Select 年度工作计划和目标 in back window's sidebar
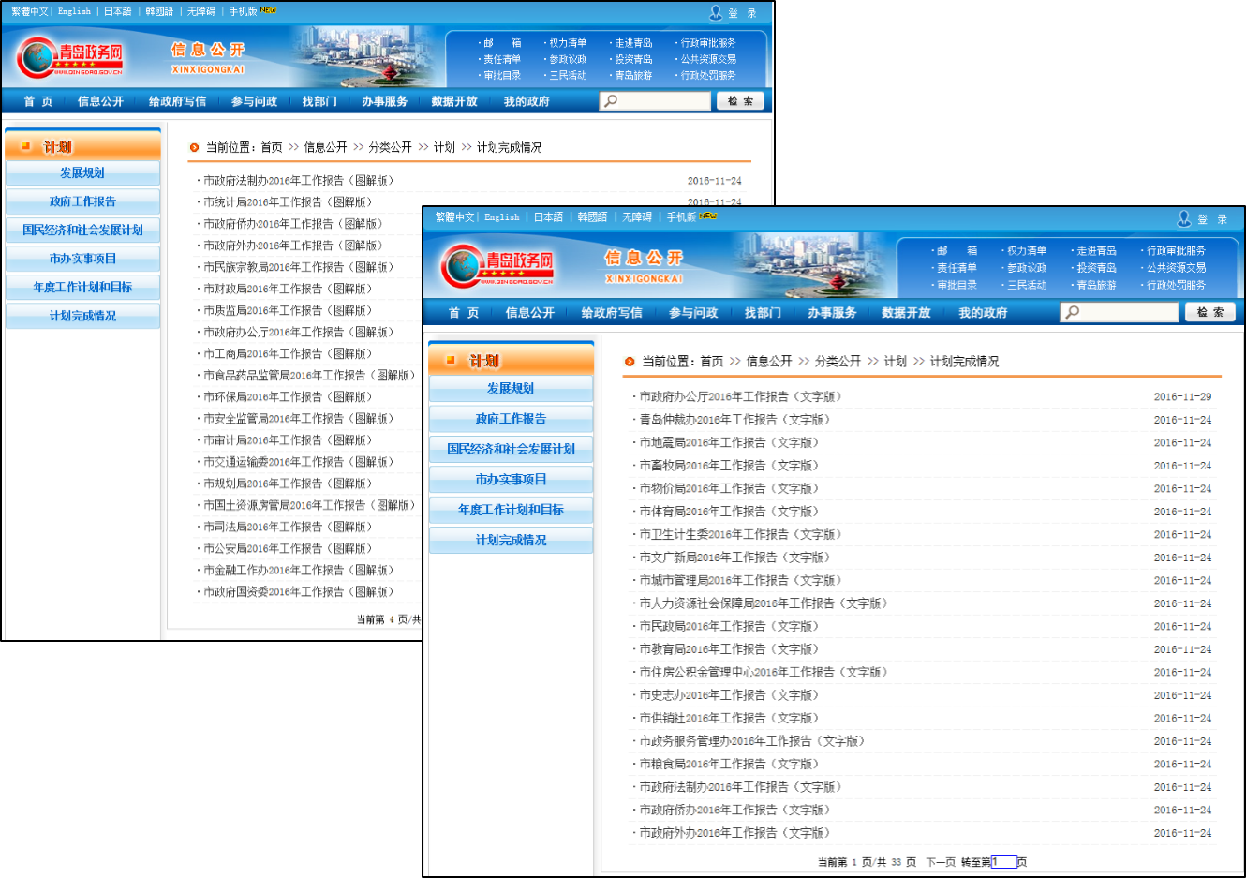Viewport: 1246px width, 878px height. pyautogui.click(x=82, y=288)
